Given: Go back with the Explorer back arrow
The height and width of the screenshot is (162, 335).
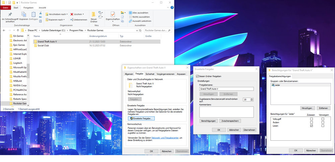Looking at the screenshot, I should click(4, 30).
